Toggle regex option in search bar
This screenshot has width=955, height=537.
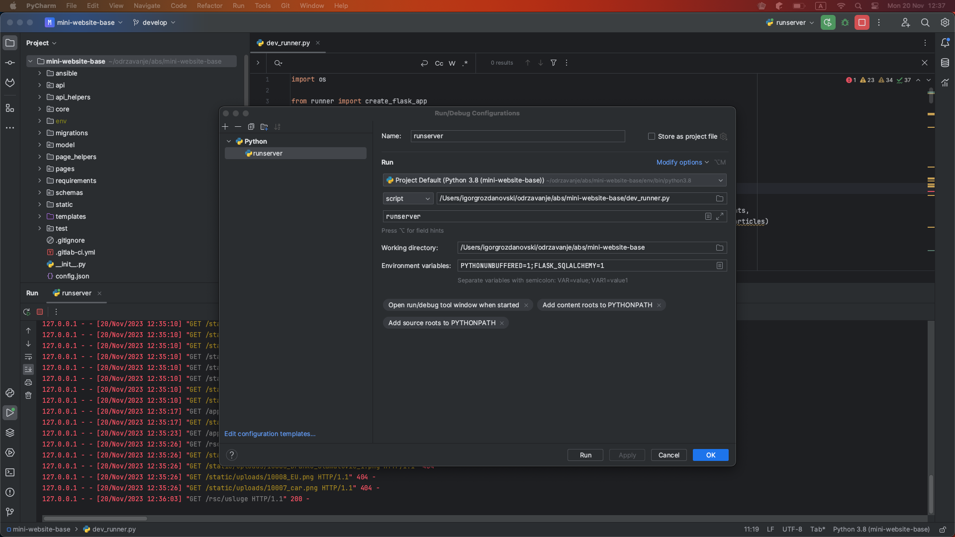465,63
